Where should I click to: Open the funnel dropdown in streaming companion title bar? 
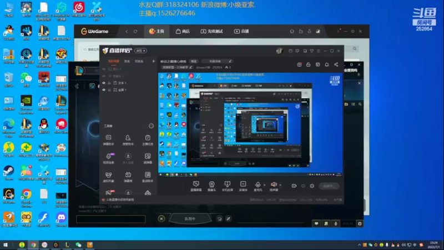coord(311,51)
